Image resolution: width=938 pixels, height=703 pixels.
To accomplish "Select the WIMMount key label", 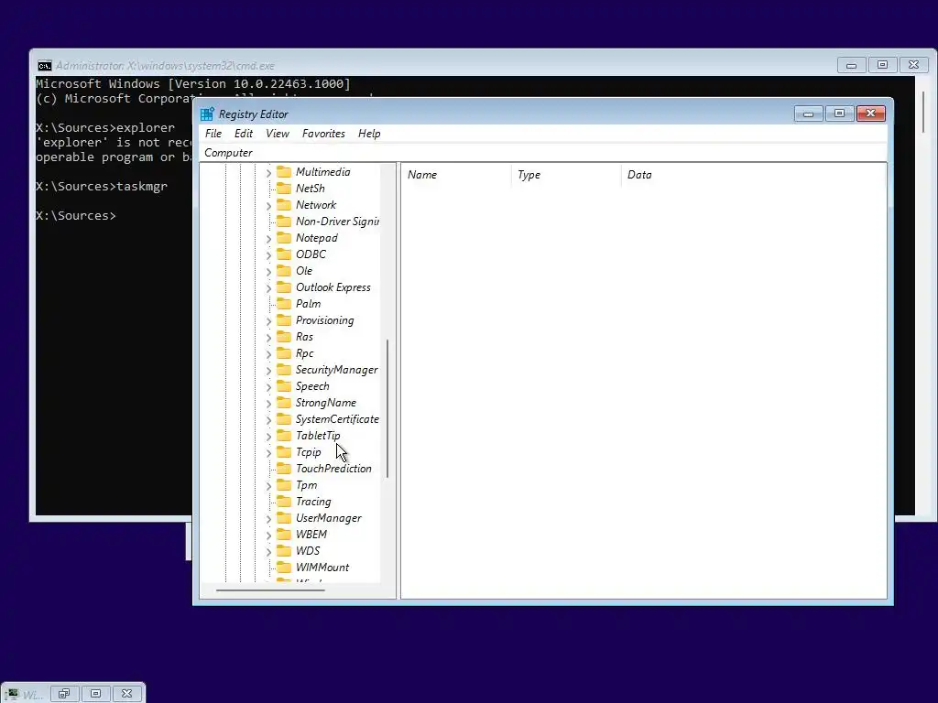I will click(322, 568).
